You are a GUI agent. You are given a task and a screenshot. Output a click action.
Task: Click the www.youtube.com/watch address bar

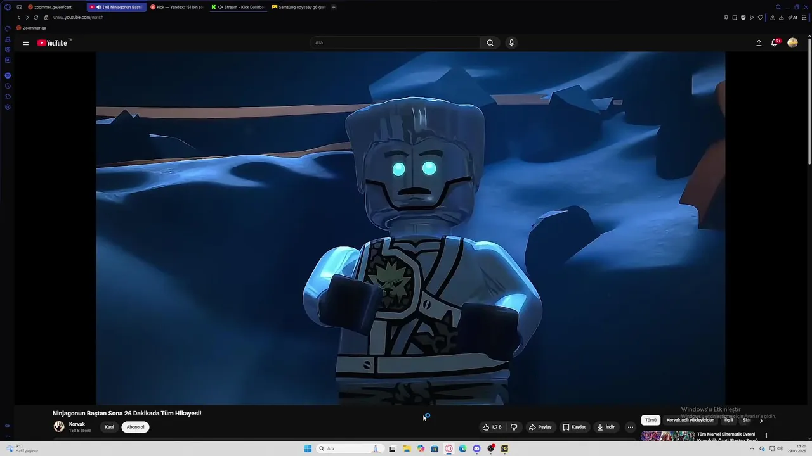(x=78, y=18)
